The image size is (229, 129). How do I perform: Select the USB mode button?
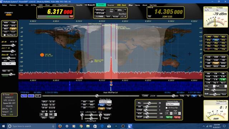216,57
